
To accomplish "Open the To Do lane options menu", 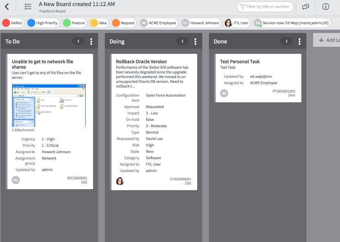I will tap(91, 41).
